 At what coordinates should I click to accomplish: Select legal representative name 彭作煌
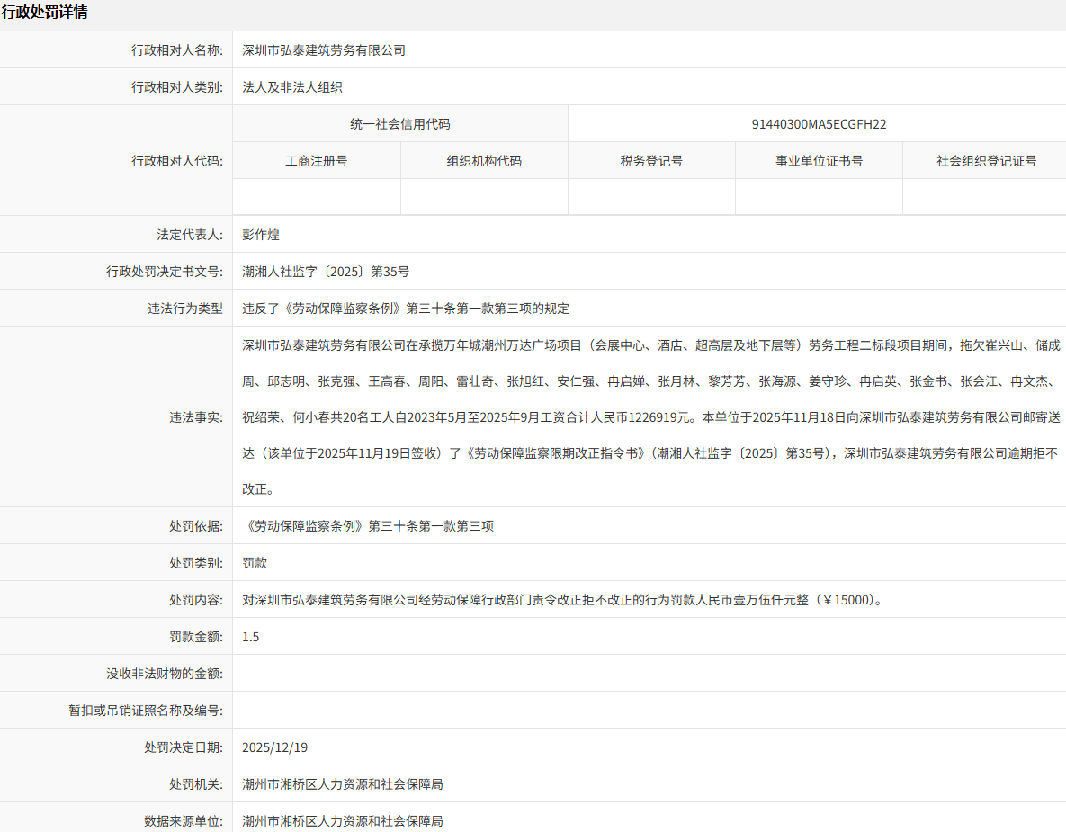tap(261, 235)
